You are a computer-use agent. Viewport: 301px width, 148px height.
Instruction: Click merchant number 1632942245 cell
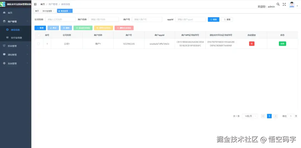[x=129, y=44]
